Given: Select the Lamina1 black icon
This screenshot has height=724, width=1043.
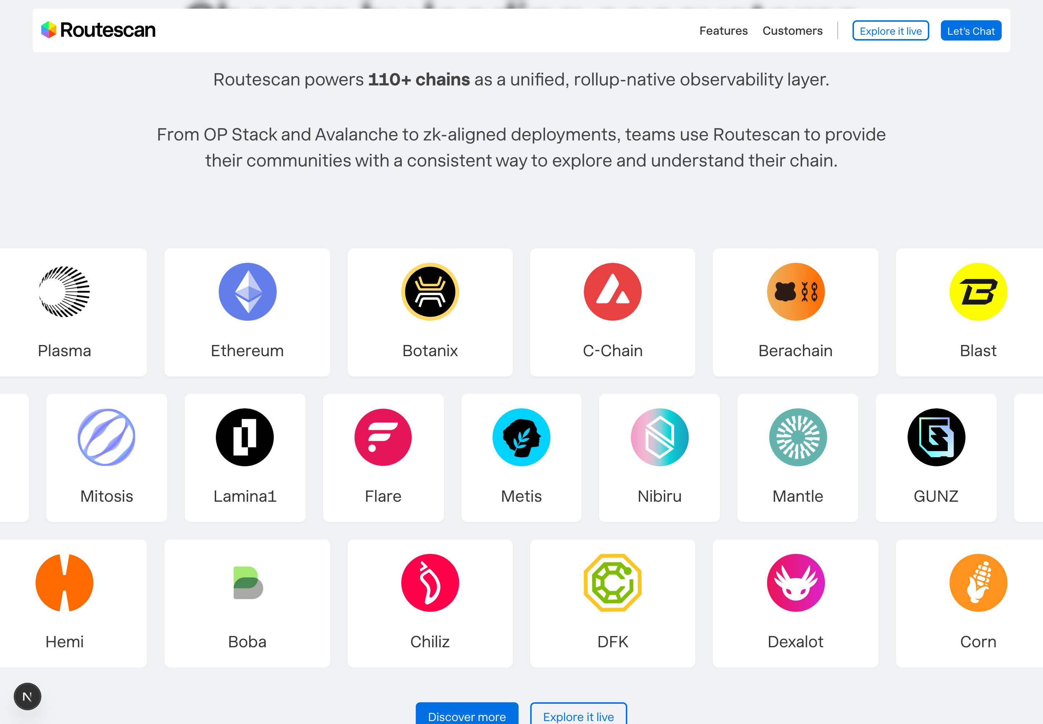Looking at the screenshot, I should (245, 437).
